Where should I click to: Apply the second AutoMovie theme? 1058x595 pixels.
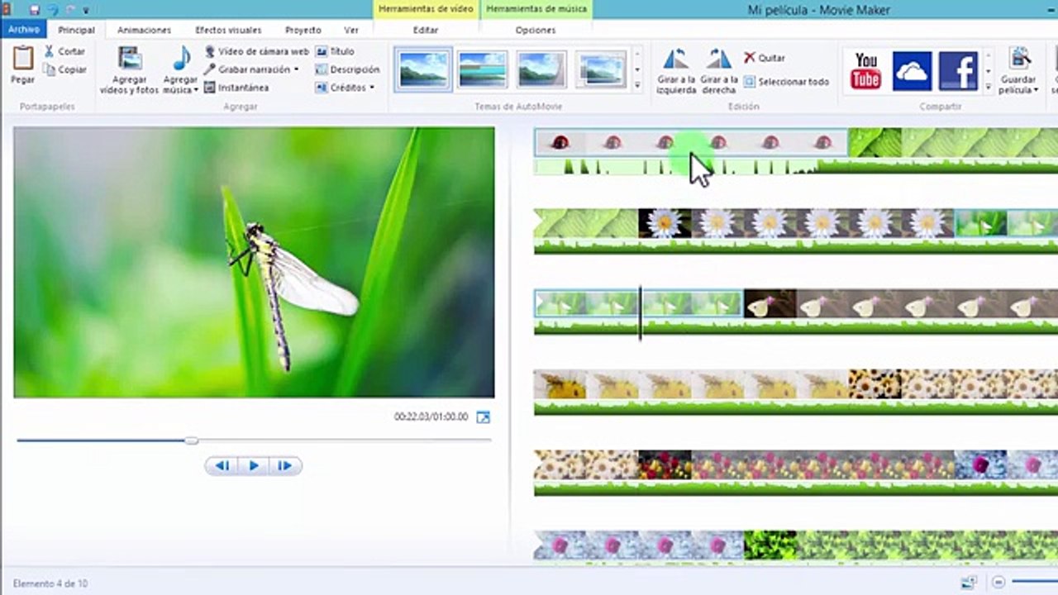[483, 69]
